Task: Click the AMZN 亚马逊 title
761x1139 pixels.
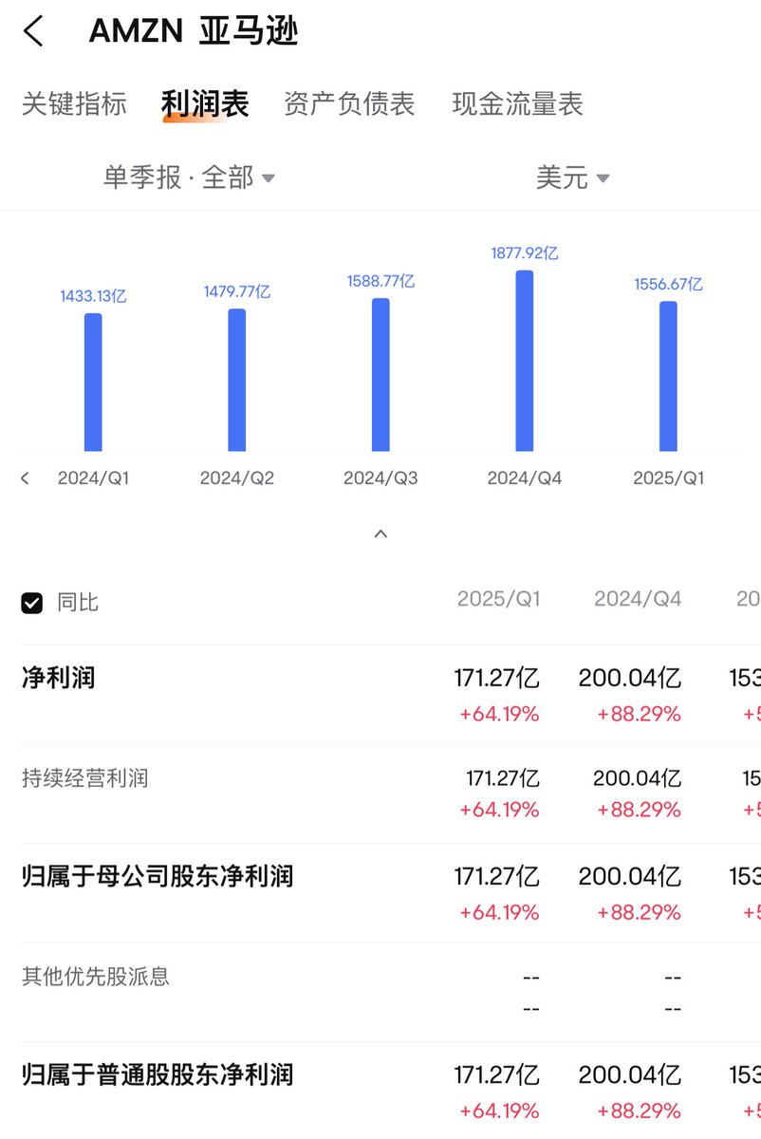Action: 194,31
